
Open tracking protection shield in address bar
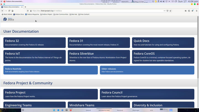click(28, 11)
